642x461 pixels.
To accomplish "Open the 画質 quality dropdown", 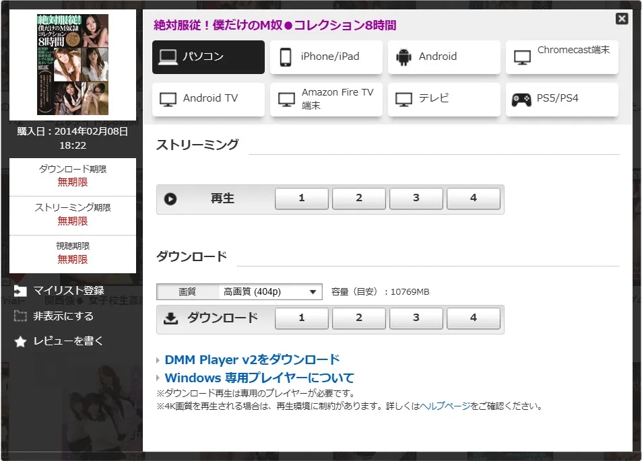I will click(x=270, y=291).
